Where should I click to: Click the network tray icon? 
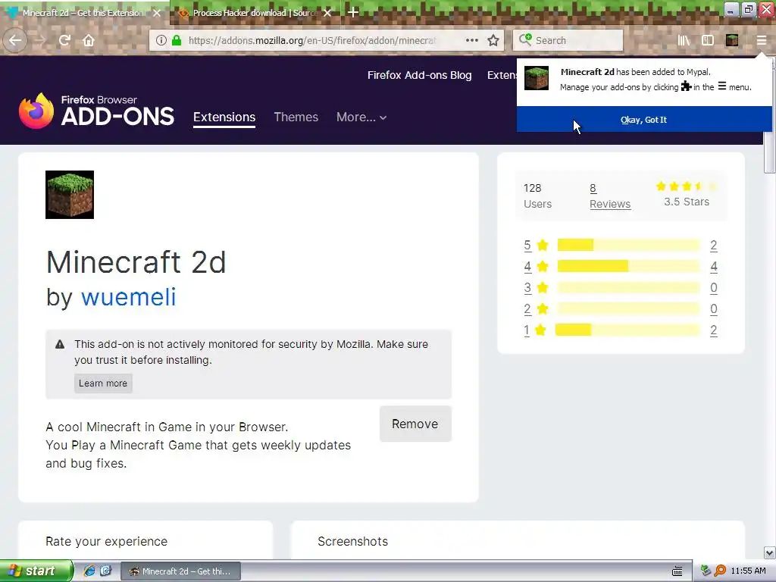[706, 571]
